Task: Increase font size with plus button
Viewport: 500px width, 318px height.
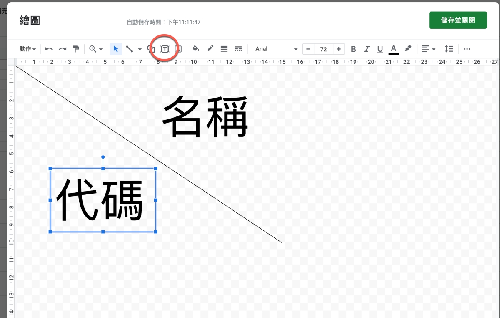Action: pyautogui.click(x=338, y=49)
